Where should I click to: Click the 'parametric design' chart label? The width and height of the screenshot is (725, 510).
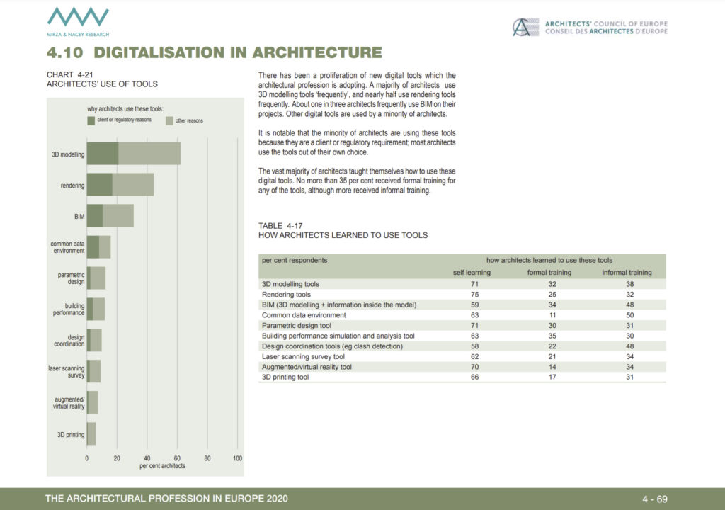point(72,278)
